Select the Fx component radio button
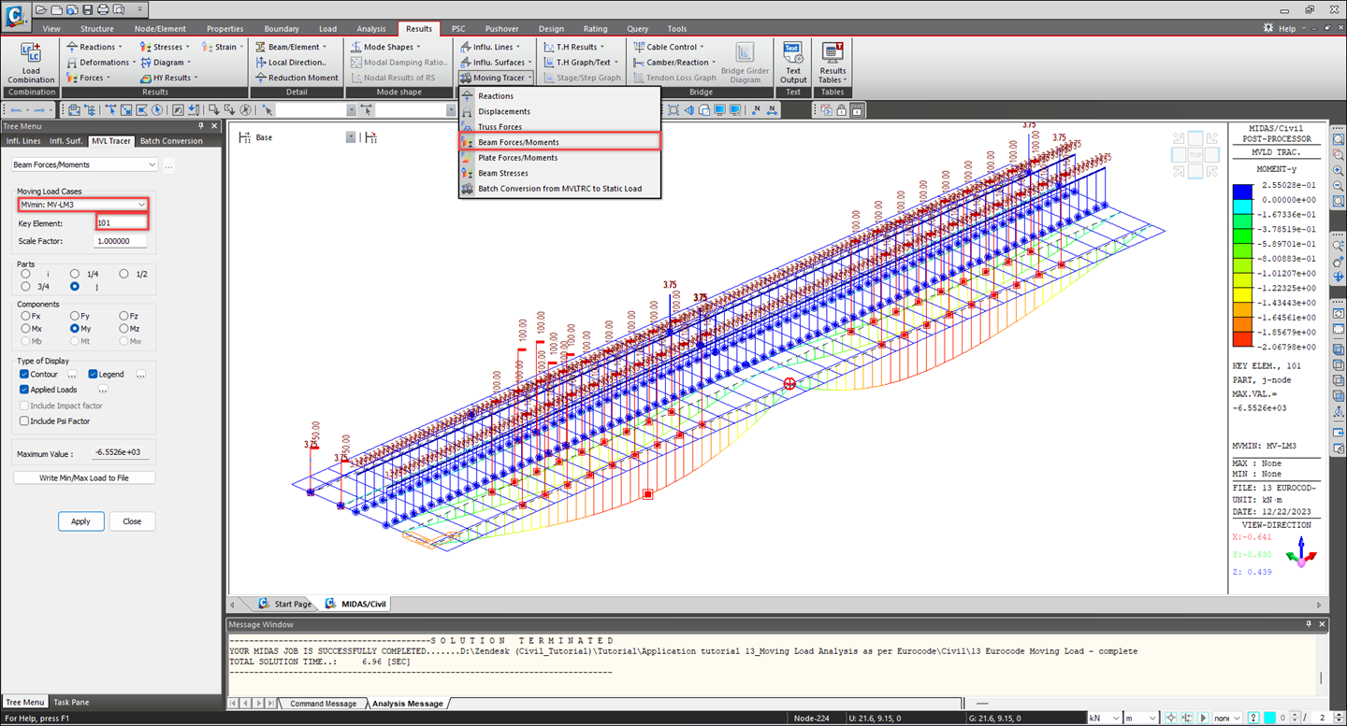Viewport: 1347px width, 726px height. point(25,316)
